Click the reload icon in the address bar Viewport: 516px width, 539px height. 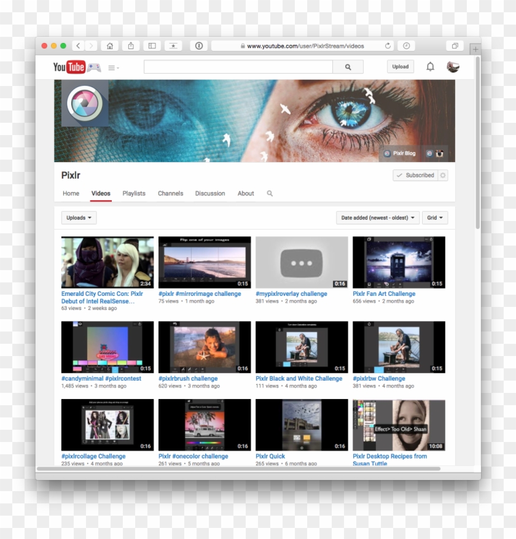coord(387,45)
